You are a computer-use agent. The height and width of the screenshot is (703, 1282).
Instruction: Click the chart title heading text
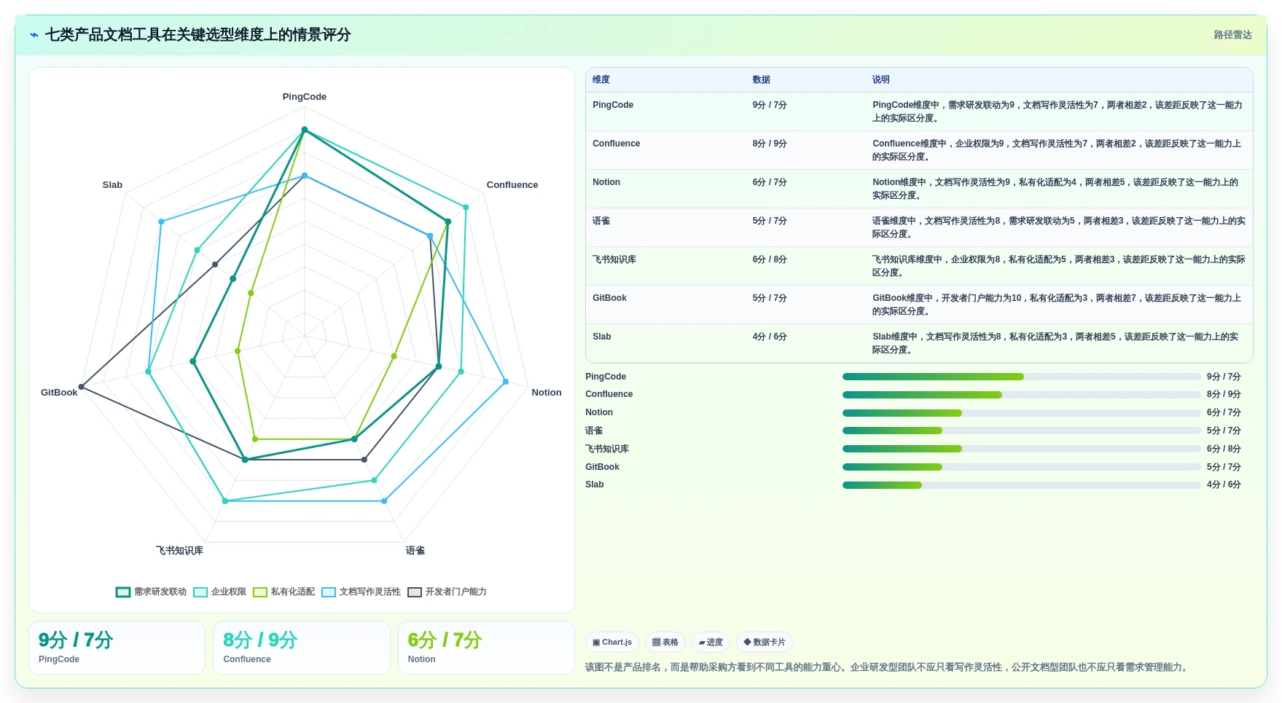tap(198, 35)
